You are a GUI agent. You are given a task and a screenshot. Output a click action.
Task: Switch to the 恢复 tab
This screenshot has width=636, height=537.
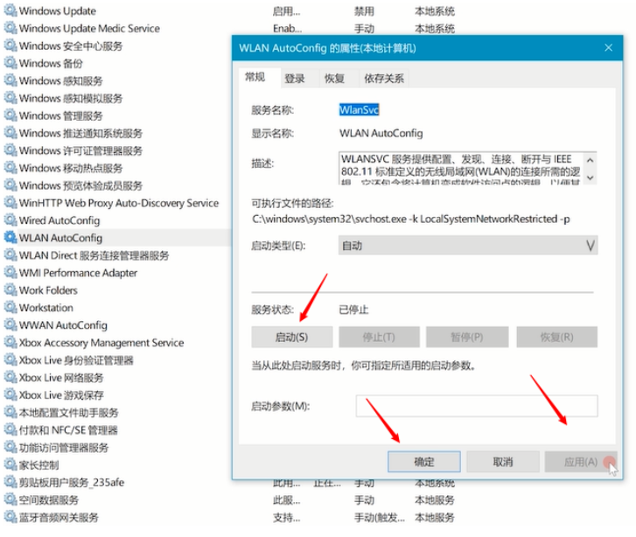click(x=334, y=79)
